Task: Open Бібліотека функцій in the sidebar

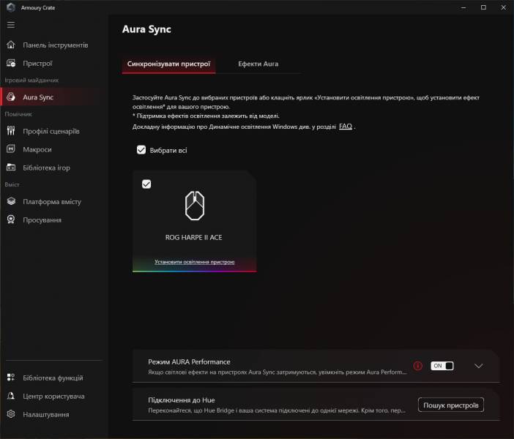Action: [x=53, y=378]
